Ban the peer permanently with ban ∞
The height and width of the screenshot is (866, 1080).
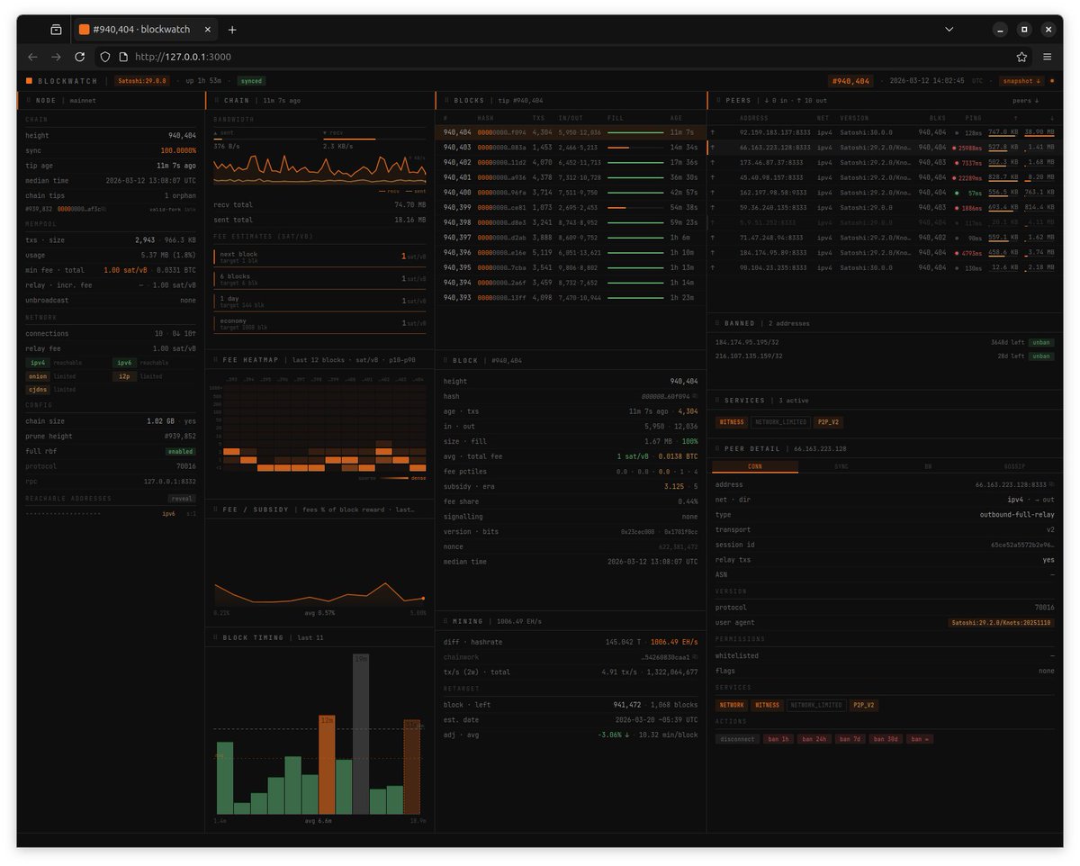coord(919,739)
